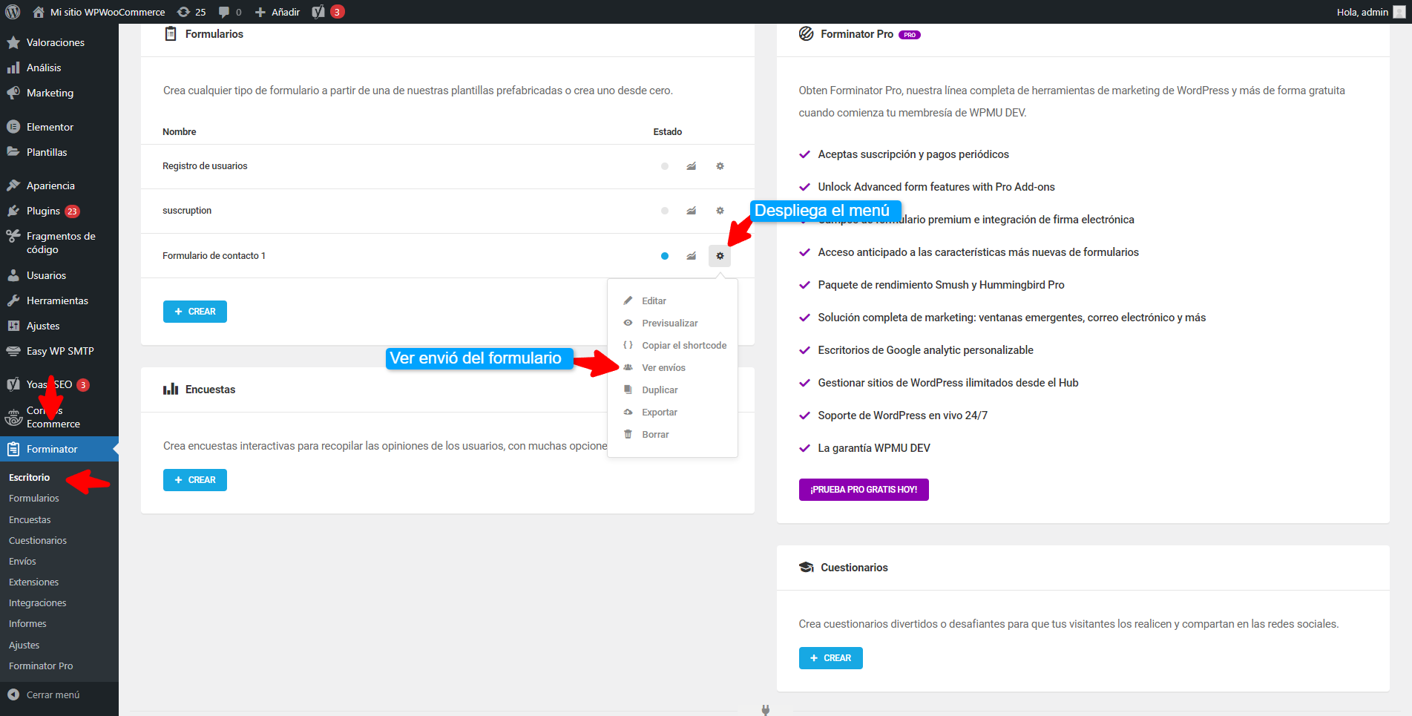The image size is (1412, 716).
Task: Click Registro de usuarios form name
Action: pos(205,166)
